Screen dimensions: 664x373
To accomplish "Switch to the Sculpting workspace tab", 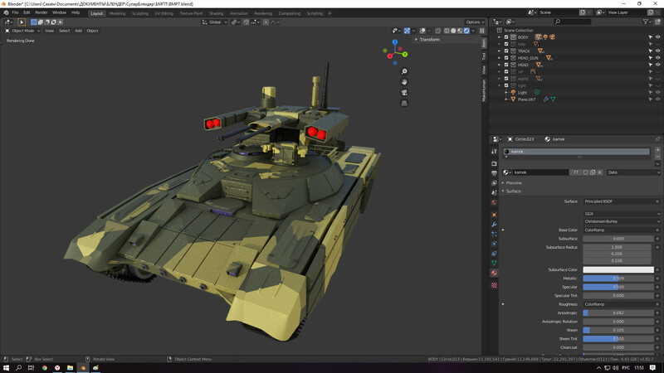I will (x=140, y=13).
